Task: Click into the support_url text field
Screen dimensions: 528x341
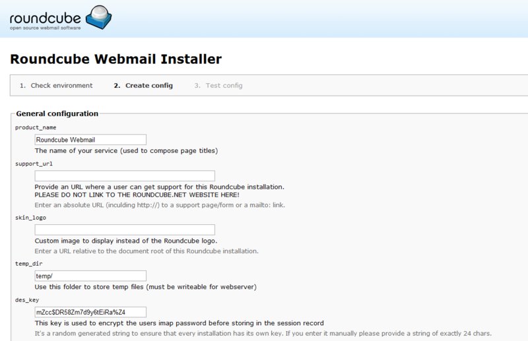Action: point(125,175)
